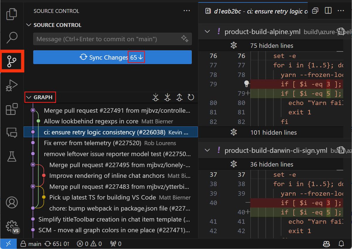
Task: Open Copilot status icon in status bar
Action: click(x=326, y=244)
